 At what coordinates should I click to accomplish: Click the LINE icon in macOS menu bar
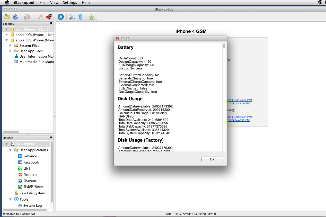click(320, 2)
